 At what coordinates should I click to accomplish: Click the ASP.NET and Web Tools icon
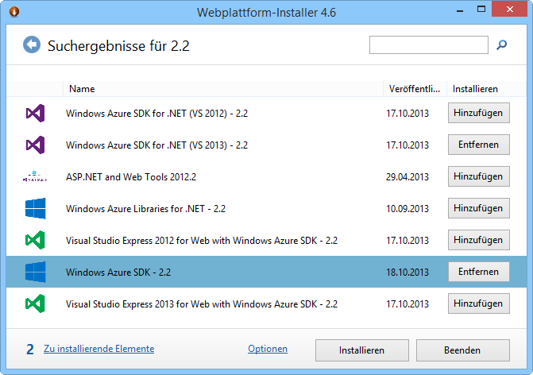click(35, 176)
